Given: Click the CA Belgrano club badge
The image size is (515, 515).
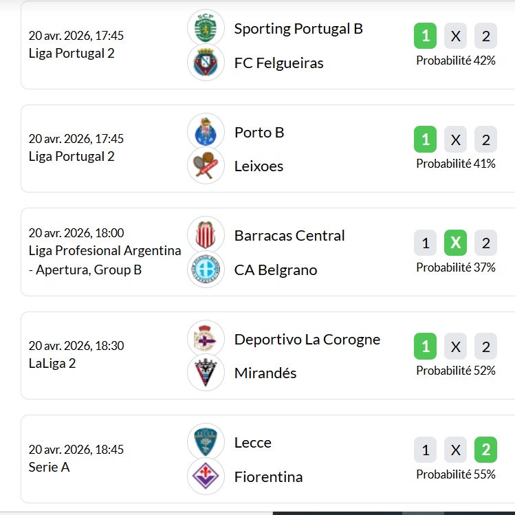Looking at the screenshot, I should [x=206, y=270].
